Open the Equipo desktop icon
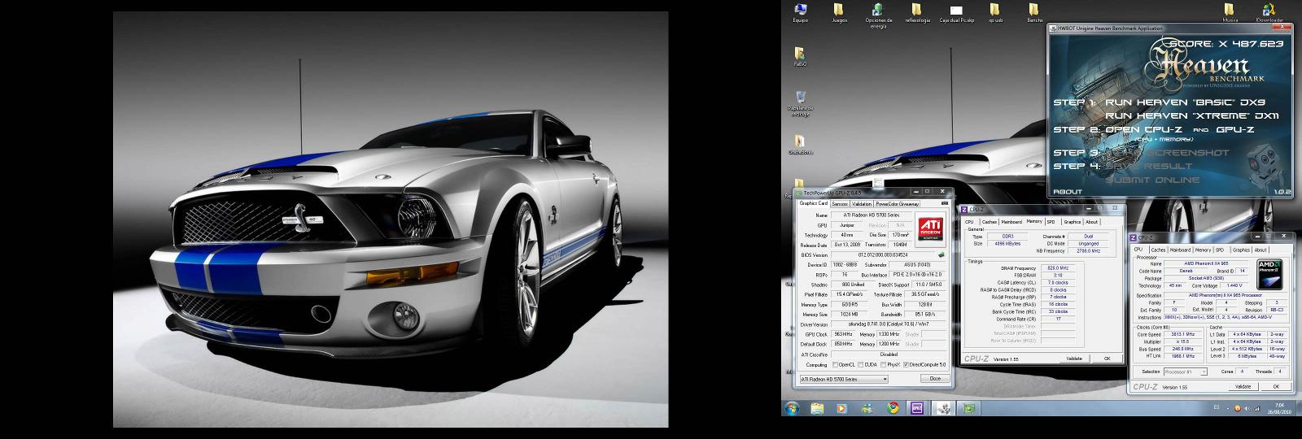 [800, 12]
